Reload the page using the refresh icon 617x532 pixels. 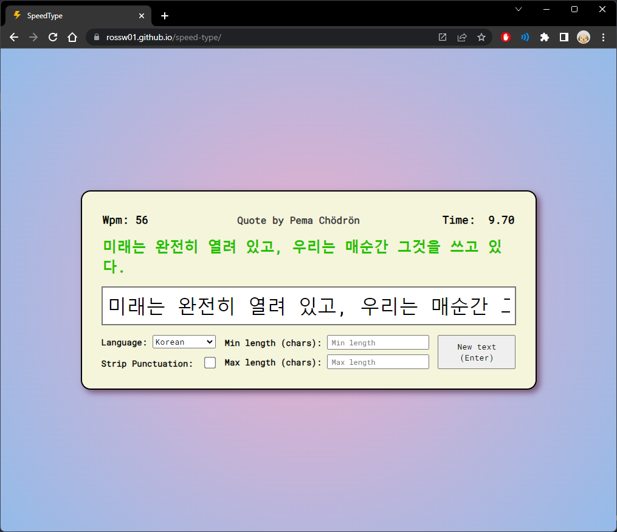tap(53, 37)
